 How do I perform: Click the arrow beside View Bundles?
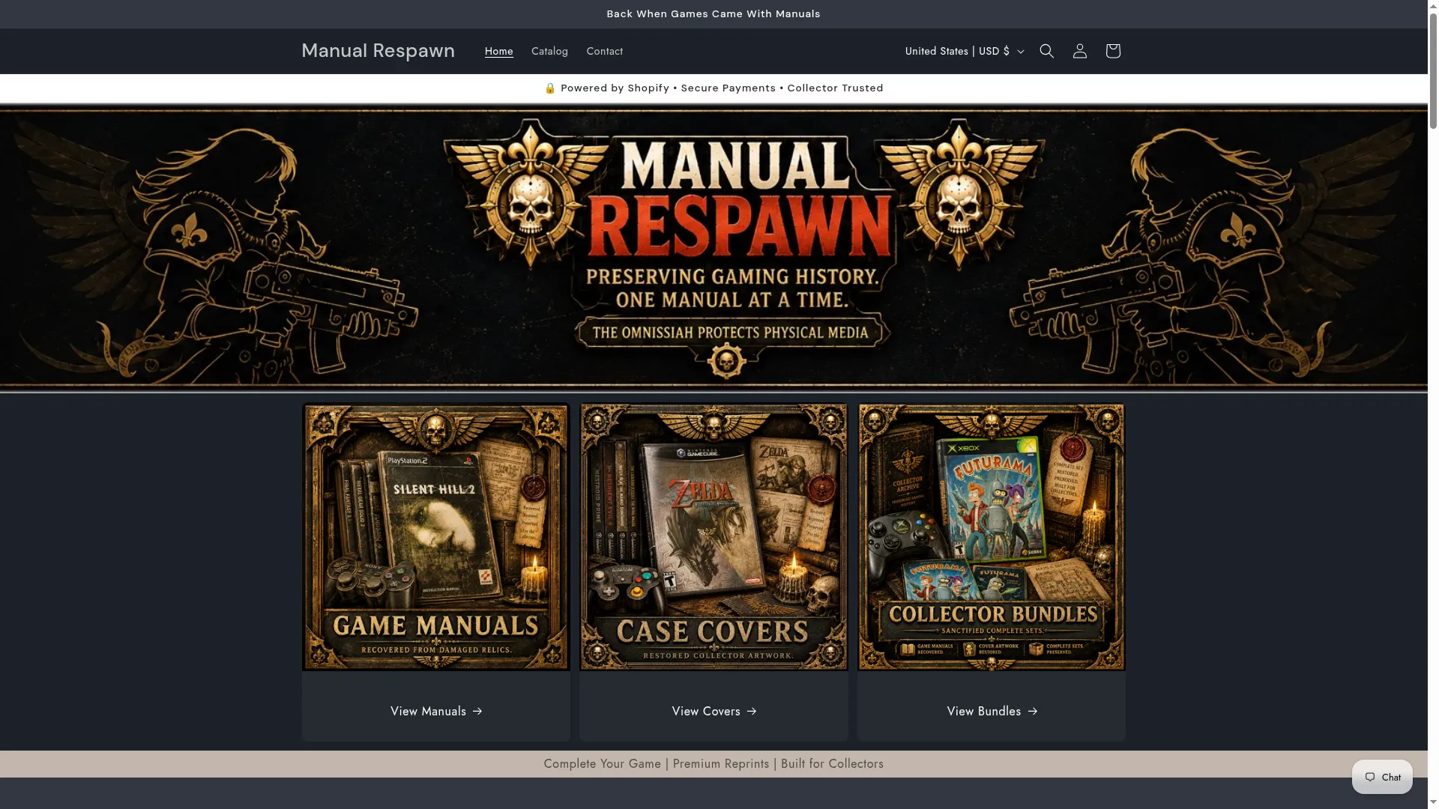click(x=1033, y=712)
